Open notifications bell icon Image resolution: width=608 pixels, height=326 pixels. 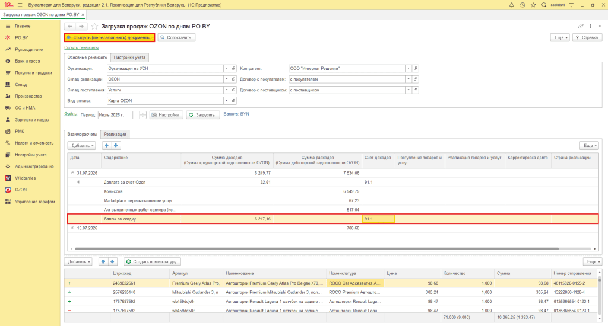[511, 5]
